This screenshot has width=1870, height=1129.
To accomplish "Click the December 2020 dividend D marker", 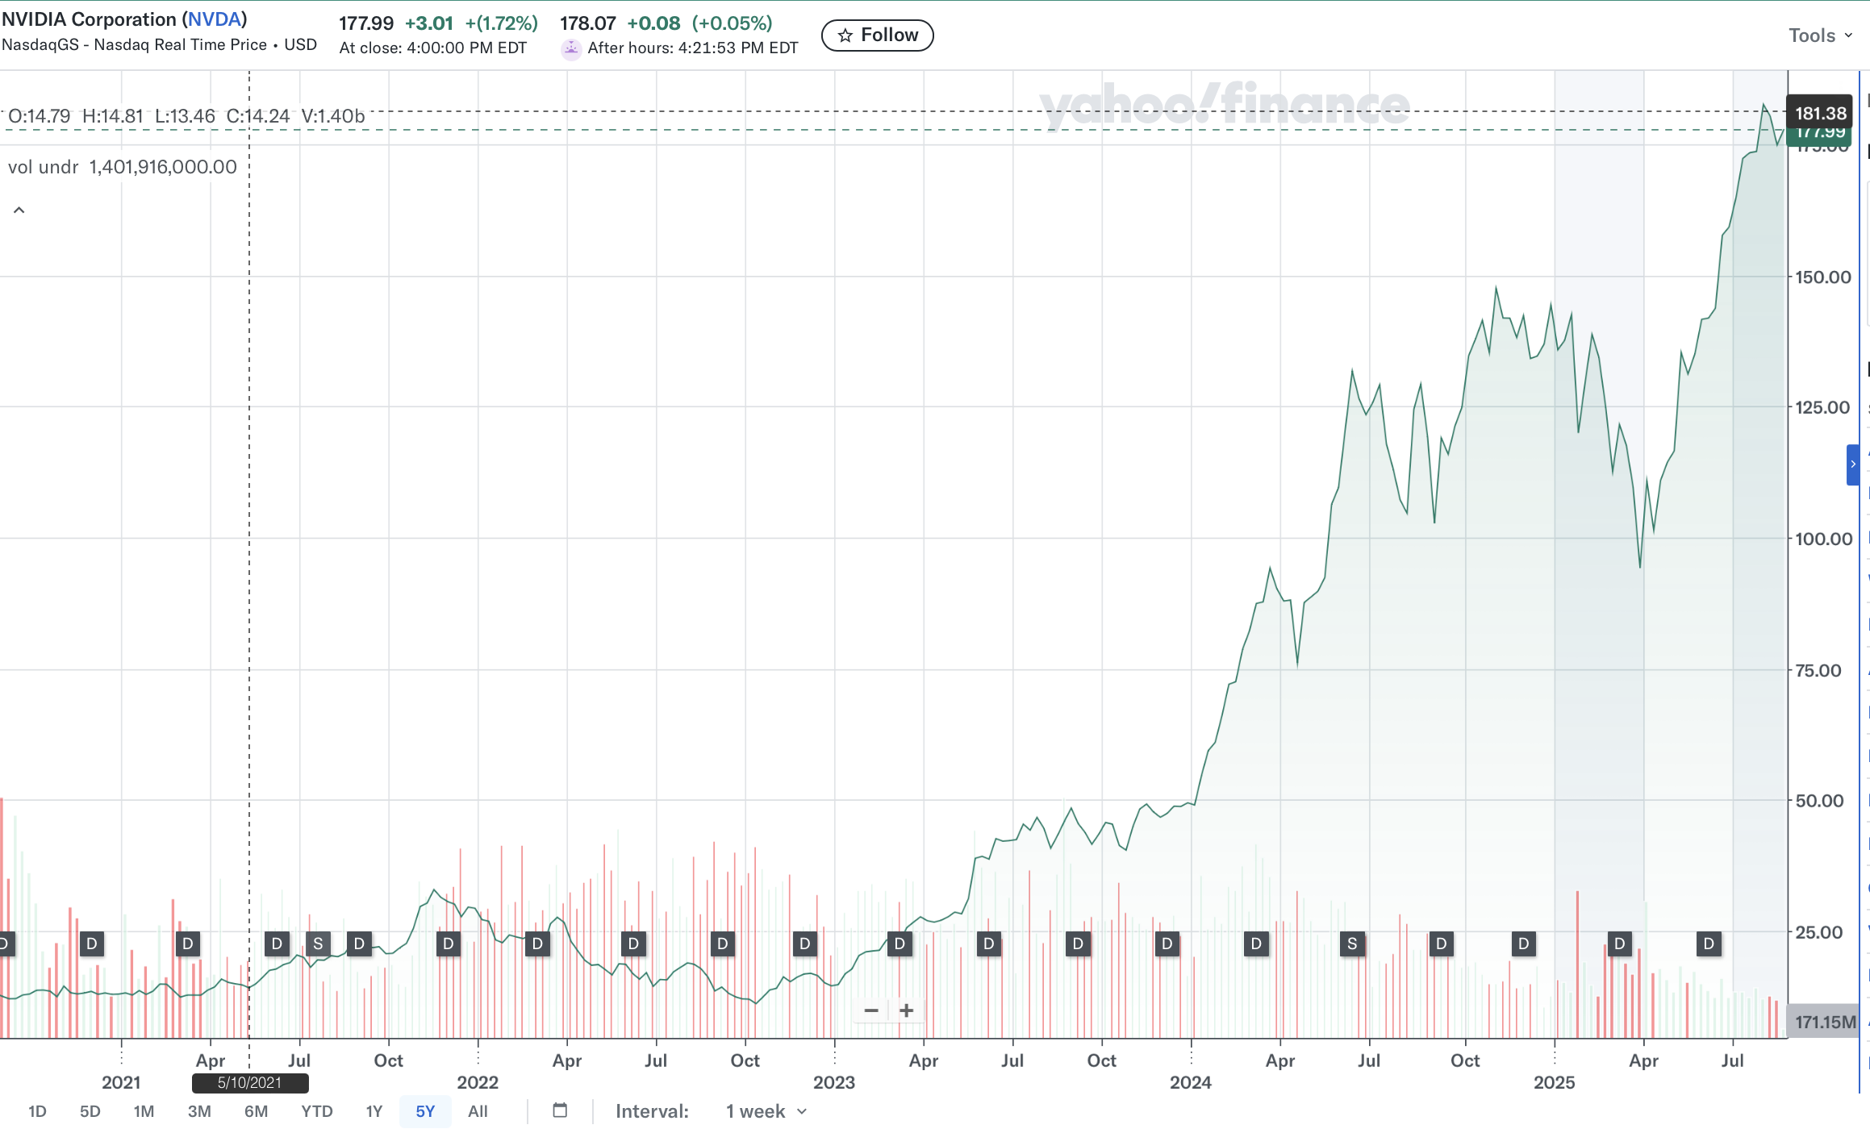I will (92, 944).
